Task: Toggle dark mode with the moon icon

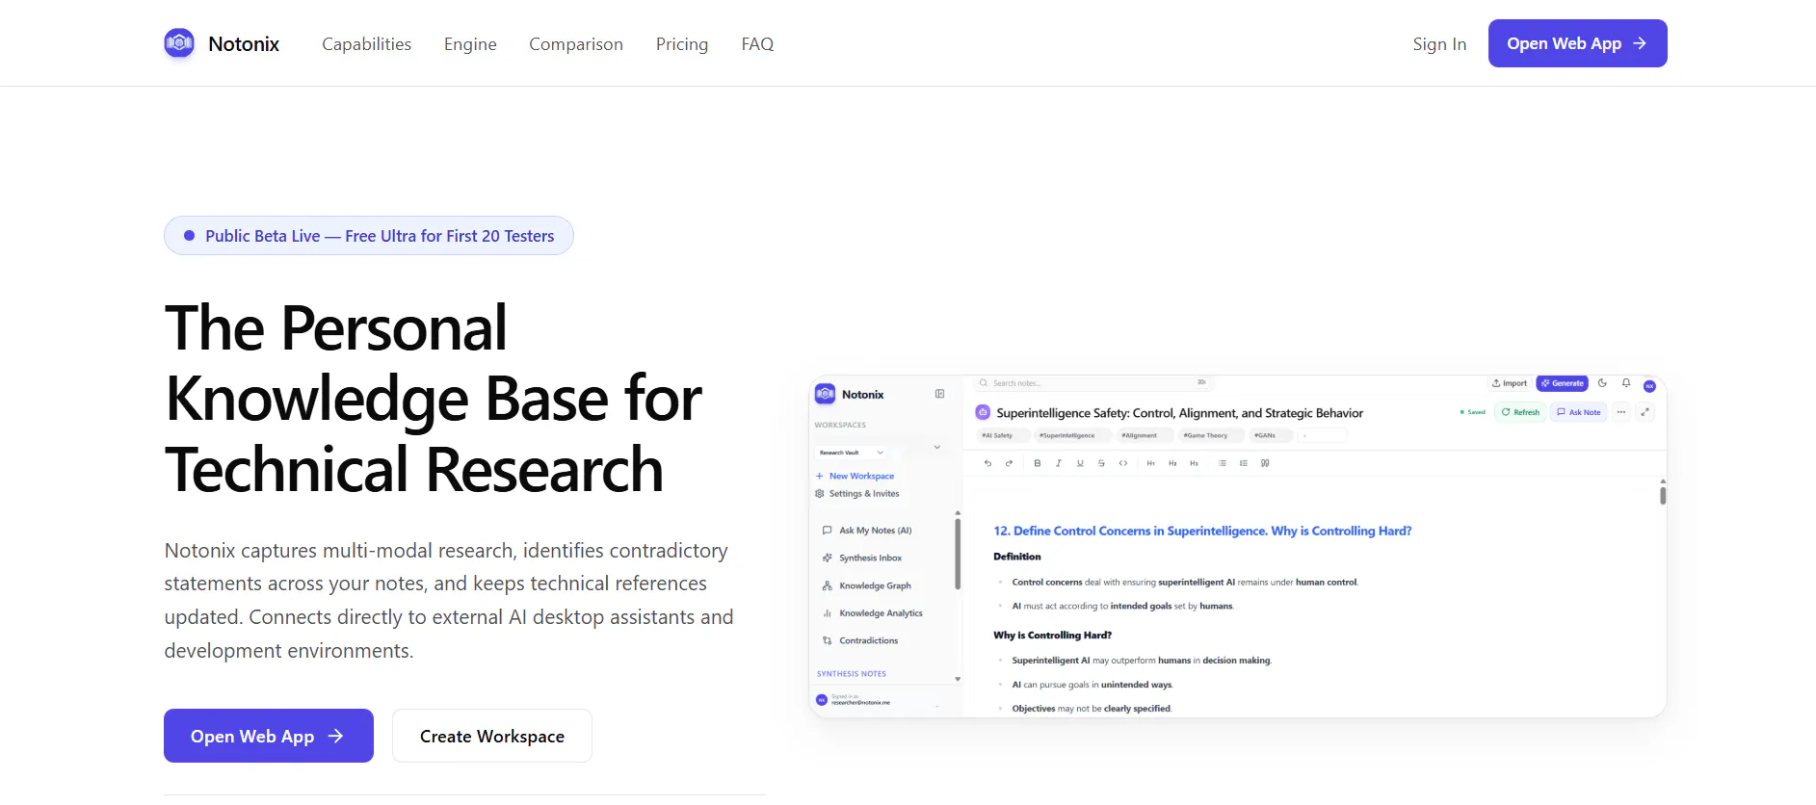Action: click(x=1602, y=383)
